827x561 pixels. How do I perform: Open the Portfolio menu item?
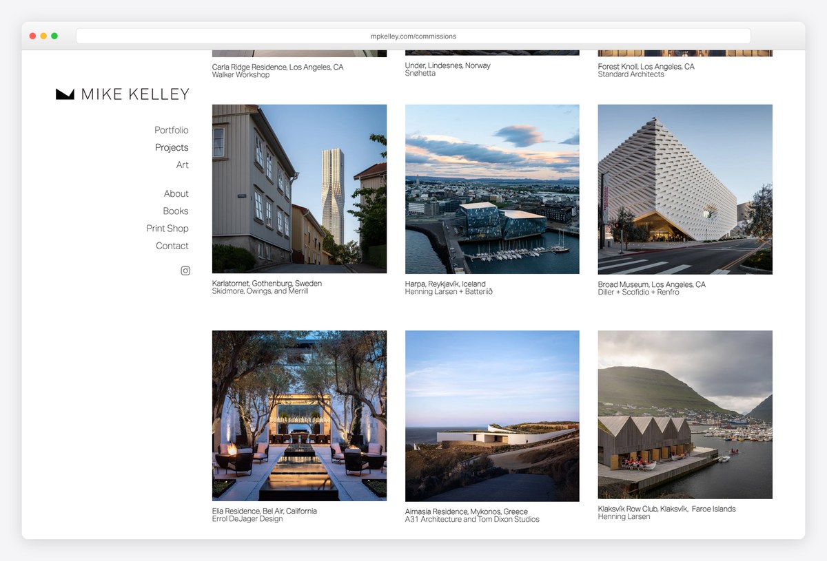click(x=172, y=130)
